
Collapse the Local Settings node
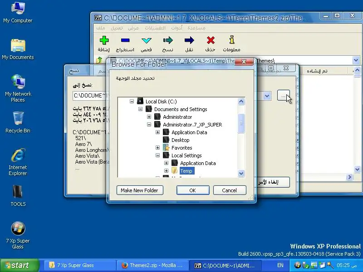click(157, 155)
